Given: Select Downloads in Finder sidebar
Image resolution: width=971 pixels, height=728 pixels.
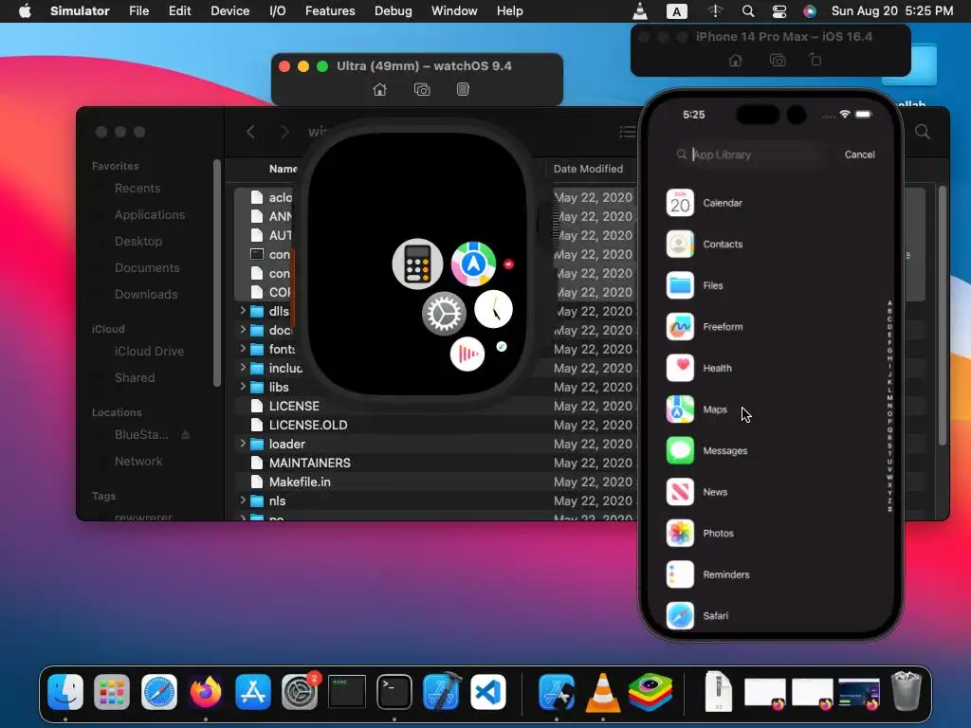Looking at the screenshot, I should tap(145, 294).
